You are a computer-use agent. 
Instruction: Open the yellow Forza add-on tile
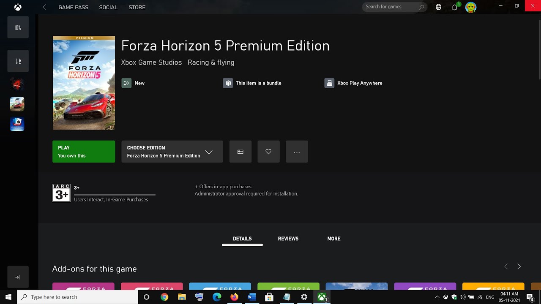(x=493, y=287)
